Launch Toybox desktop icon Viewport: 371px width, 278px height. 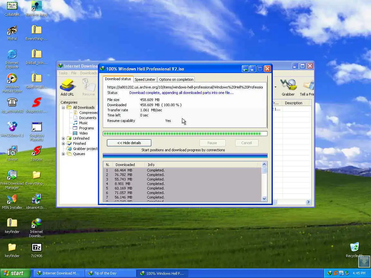pyautogui.click(x=36, y=154)
